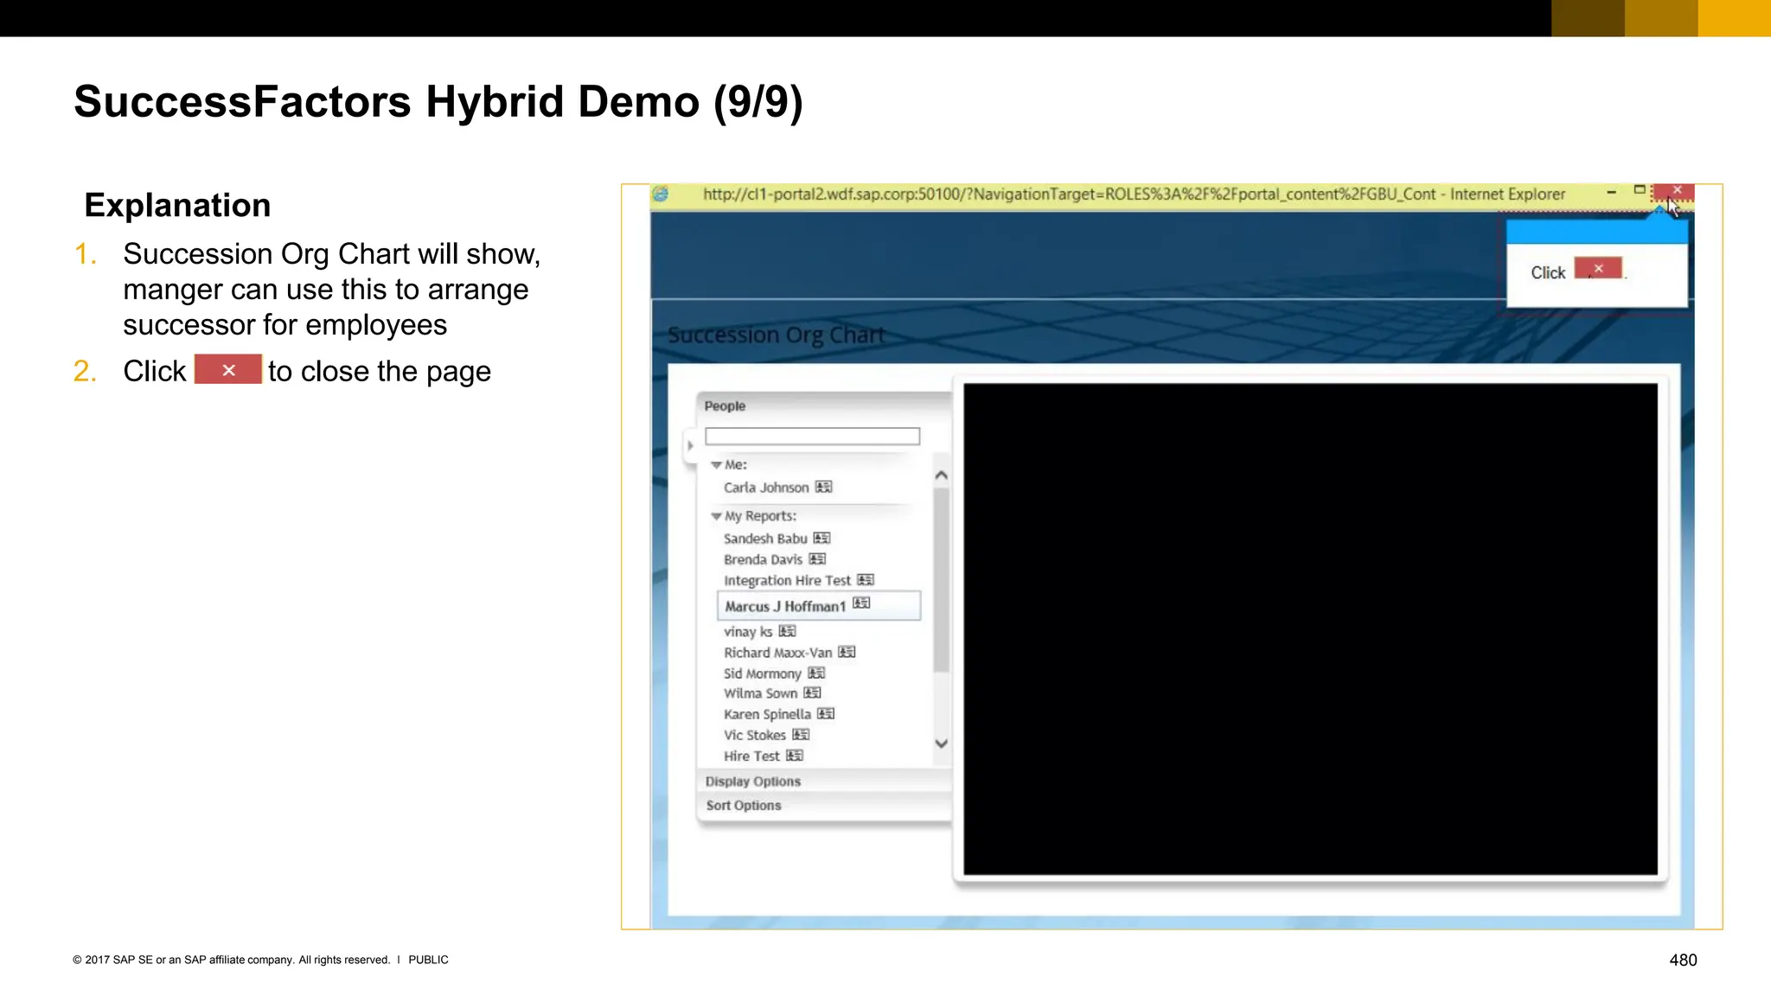1771x996 pixels.
Task: Select Carla Johnson in the list
Action: point(766,488)
